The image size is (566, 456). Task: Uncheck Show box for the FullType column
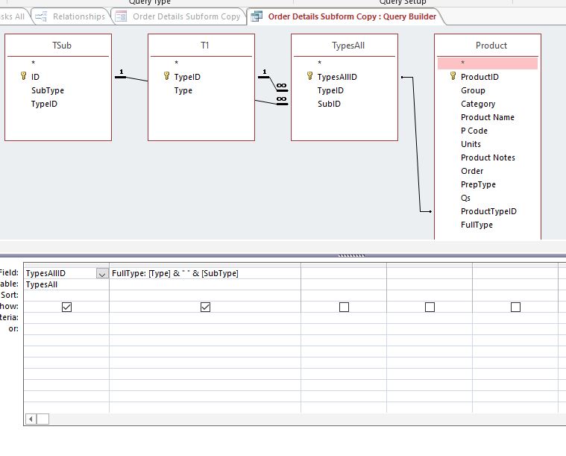[205, 307]
